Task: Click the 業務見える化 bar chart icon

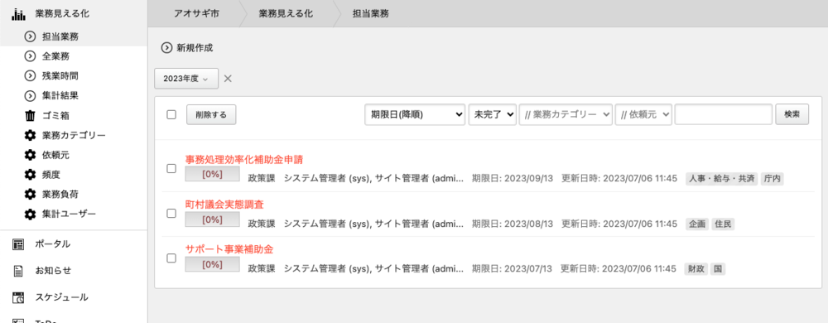Action: coord(19,14)
